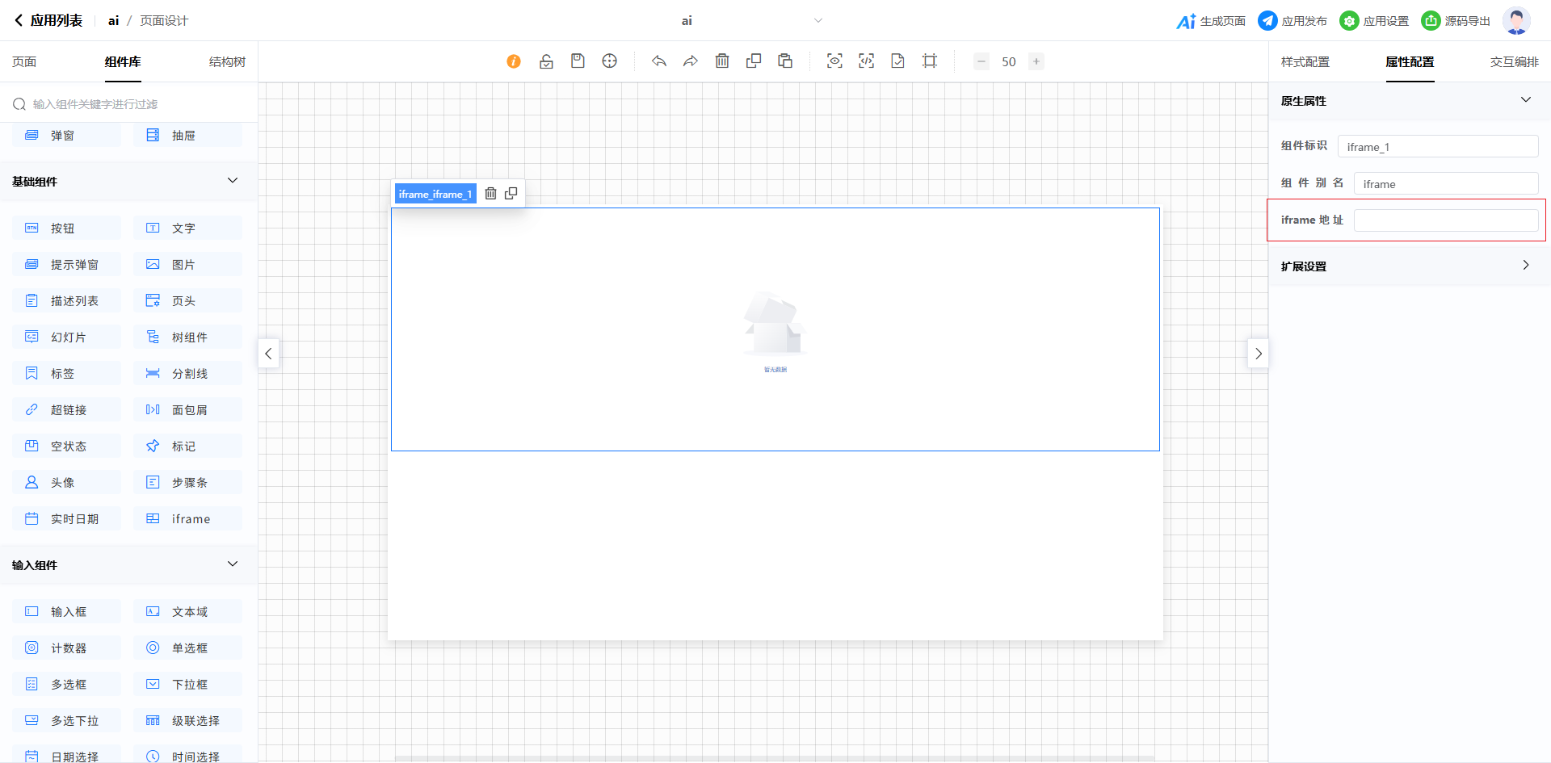The width and height of the screenshot is (1551, 763).
Task: Increase zoom with the plus stepper
Action: [x=1036, y=61]
